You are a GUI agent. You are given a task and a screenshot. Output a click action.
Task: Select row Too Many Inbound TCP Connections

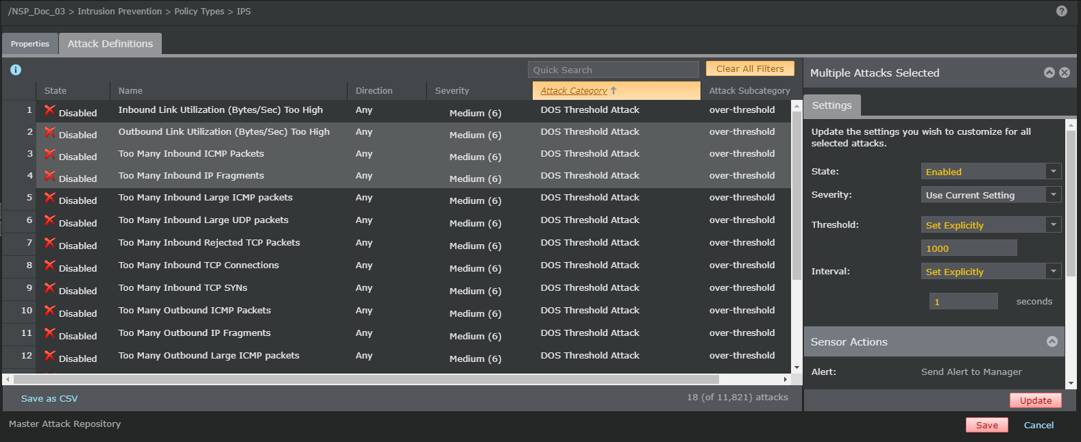396,266
